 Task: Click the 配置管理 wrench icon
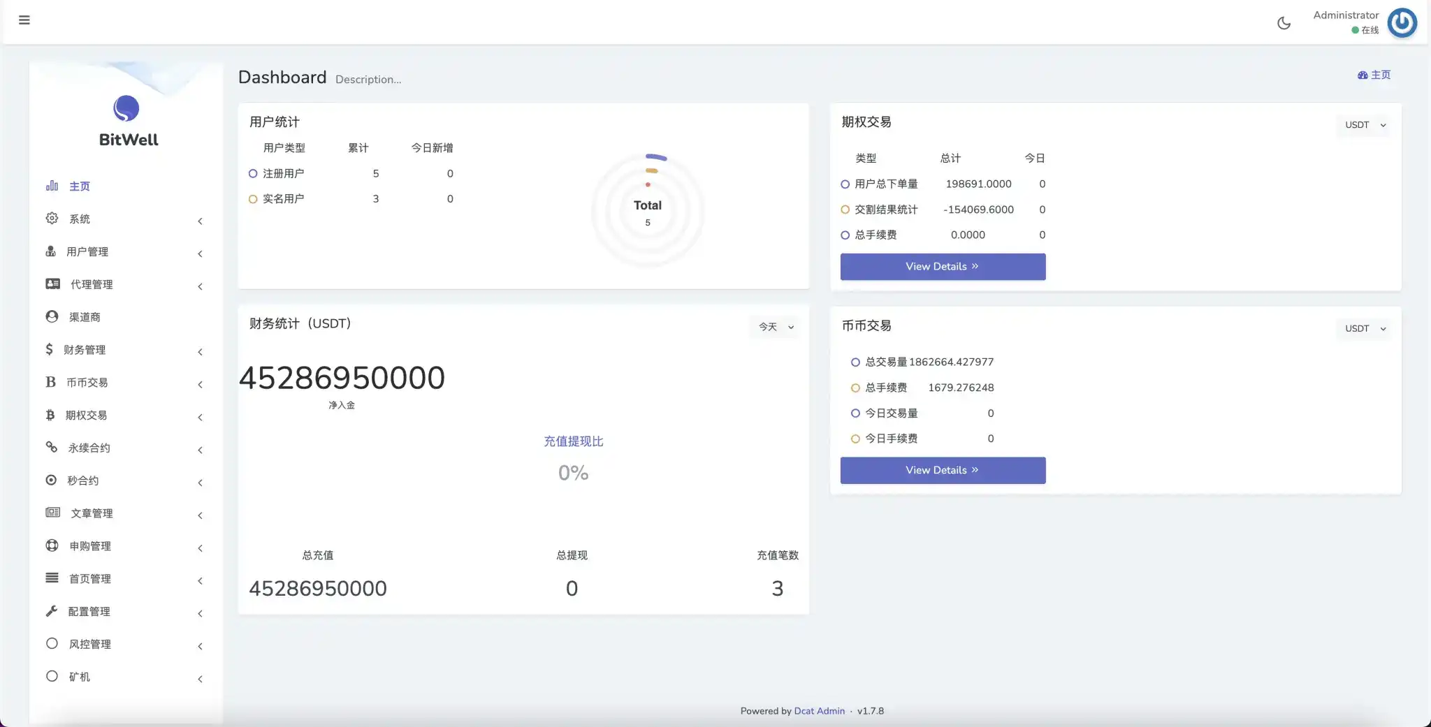click(52, 611)
